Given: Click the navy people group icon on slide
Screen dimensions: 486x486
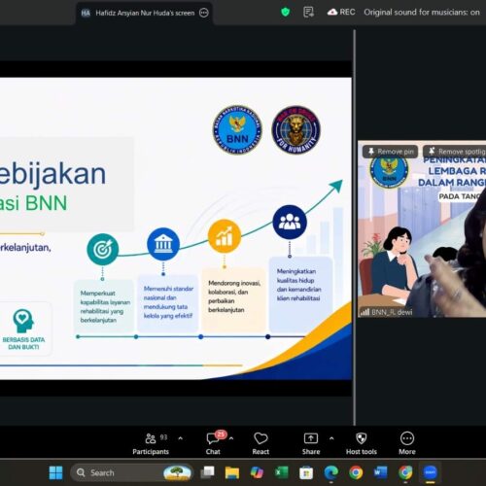Looking at the screenshot, I should pyautogui.click(x=290, y=222).
